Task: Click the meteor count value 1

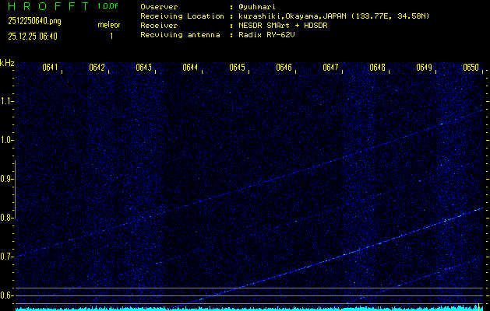Action: point(111,36)
